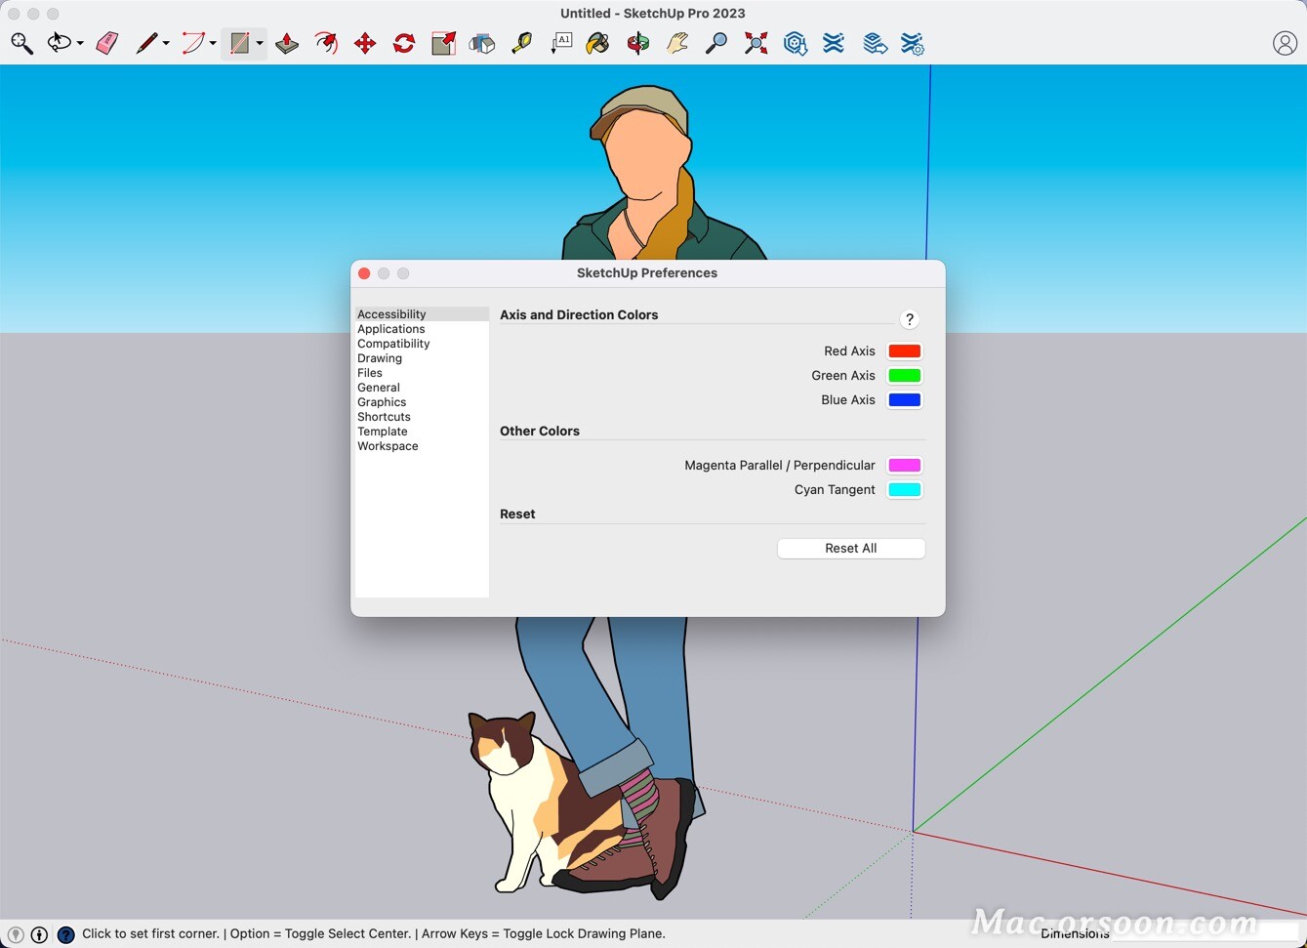Click the Zoom Extents icon
This screenshot has width=1307, height=948.
click(756, 43)
